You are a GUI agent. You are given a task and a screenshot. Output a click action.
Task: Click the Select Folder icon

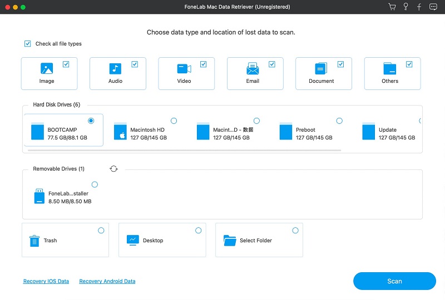pos(230,241)
